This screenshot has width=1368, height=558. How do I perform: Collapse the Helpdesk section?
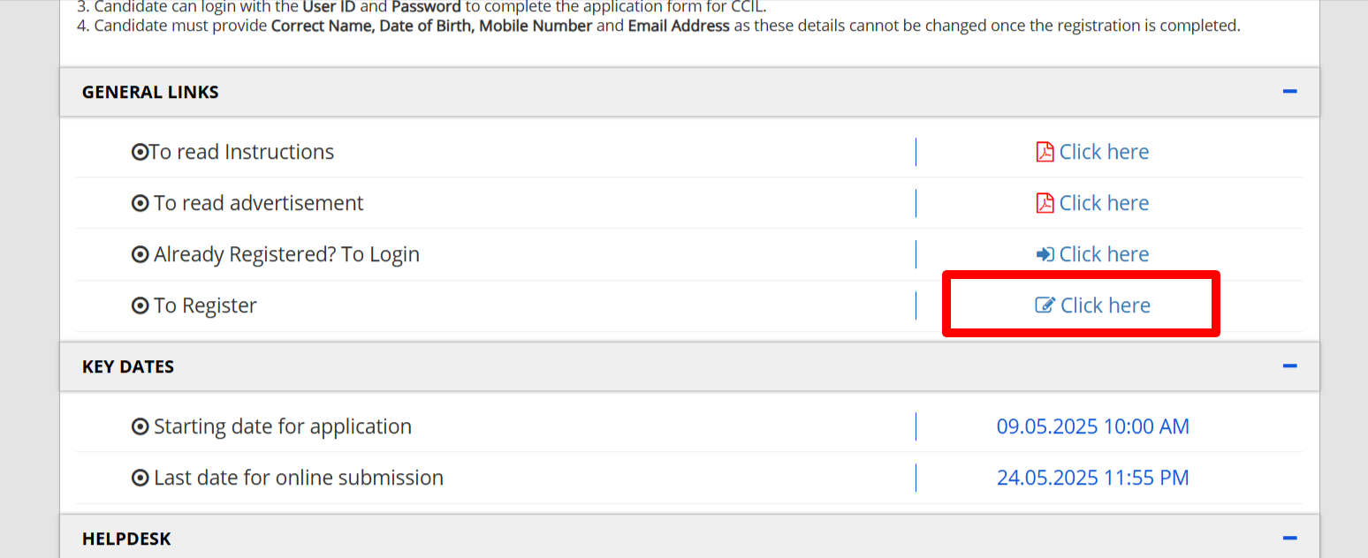click(x=1289, y=539)
